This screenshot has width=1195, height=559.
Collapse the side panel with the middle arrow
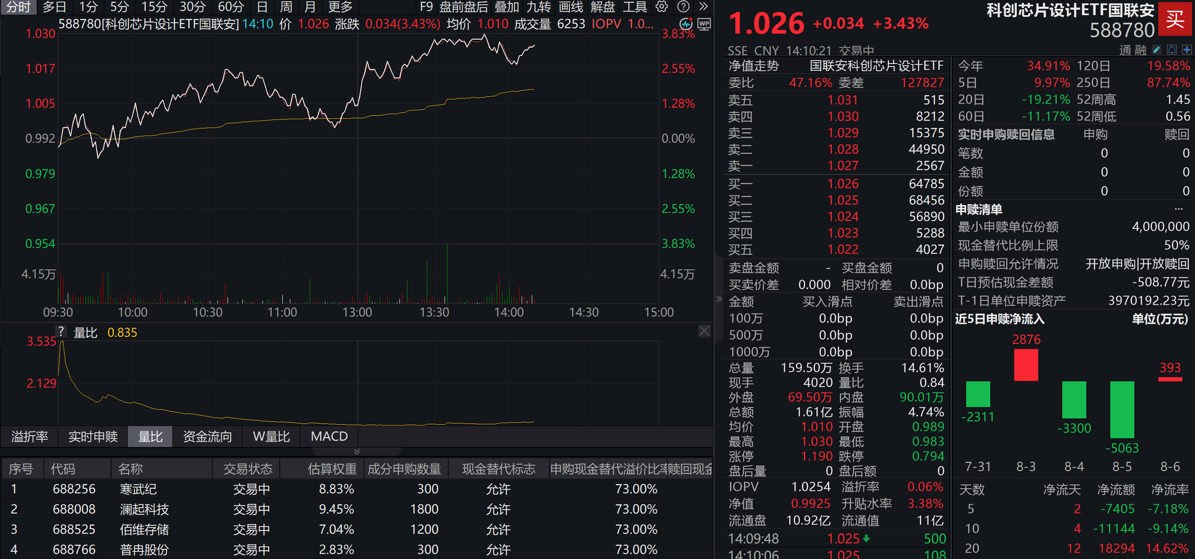click(719, 299)
